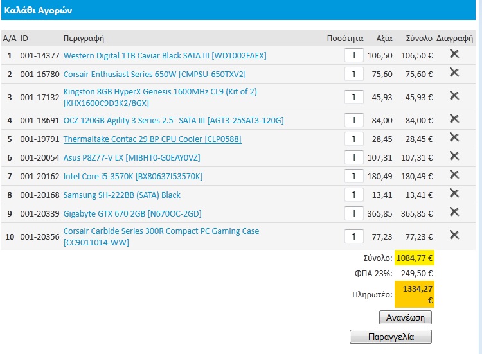Click the Διαγραφή column header
The width and height of the screenshot is (482, 354).
tap(454, 39)
